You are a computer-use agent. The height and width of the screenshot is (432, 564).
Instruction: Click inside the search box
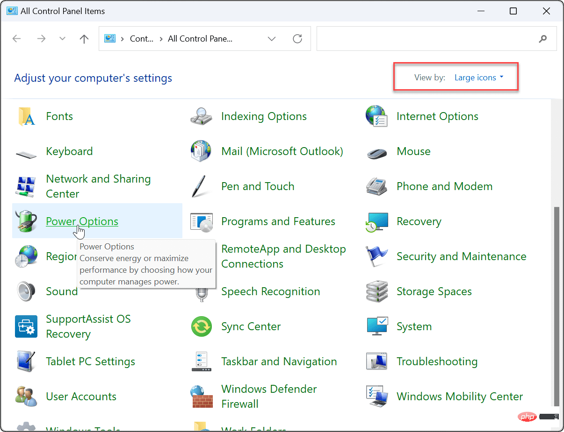click(435, 39)
